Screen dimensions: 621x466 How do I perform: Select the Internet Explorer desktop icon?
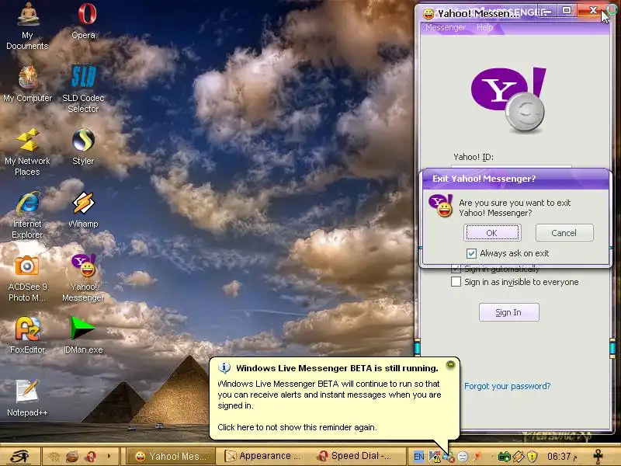pos(27,215)
